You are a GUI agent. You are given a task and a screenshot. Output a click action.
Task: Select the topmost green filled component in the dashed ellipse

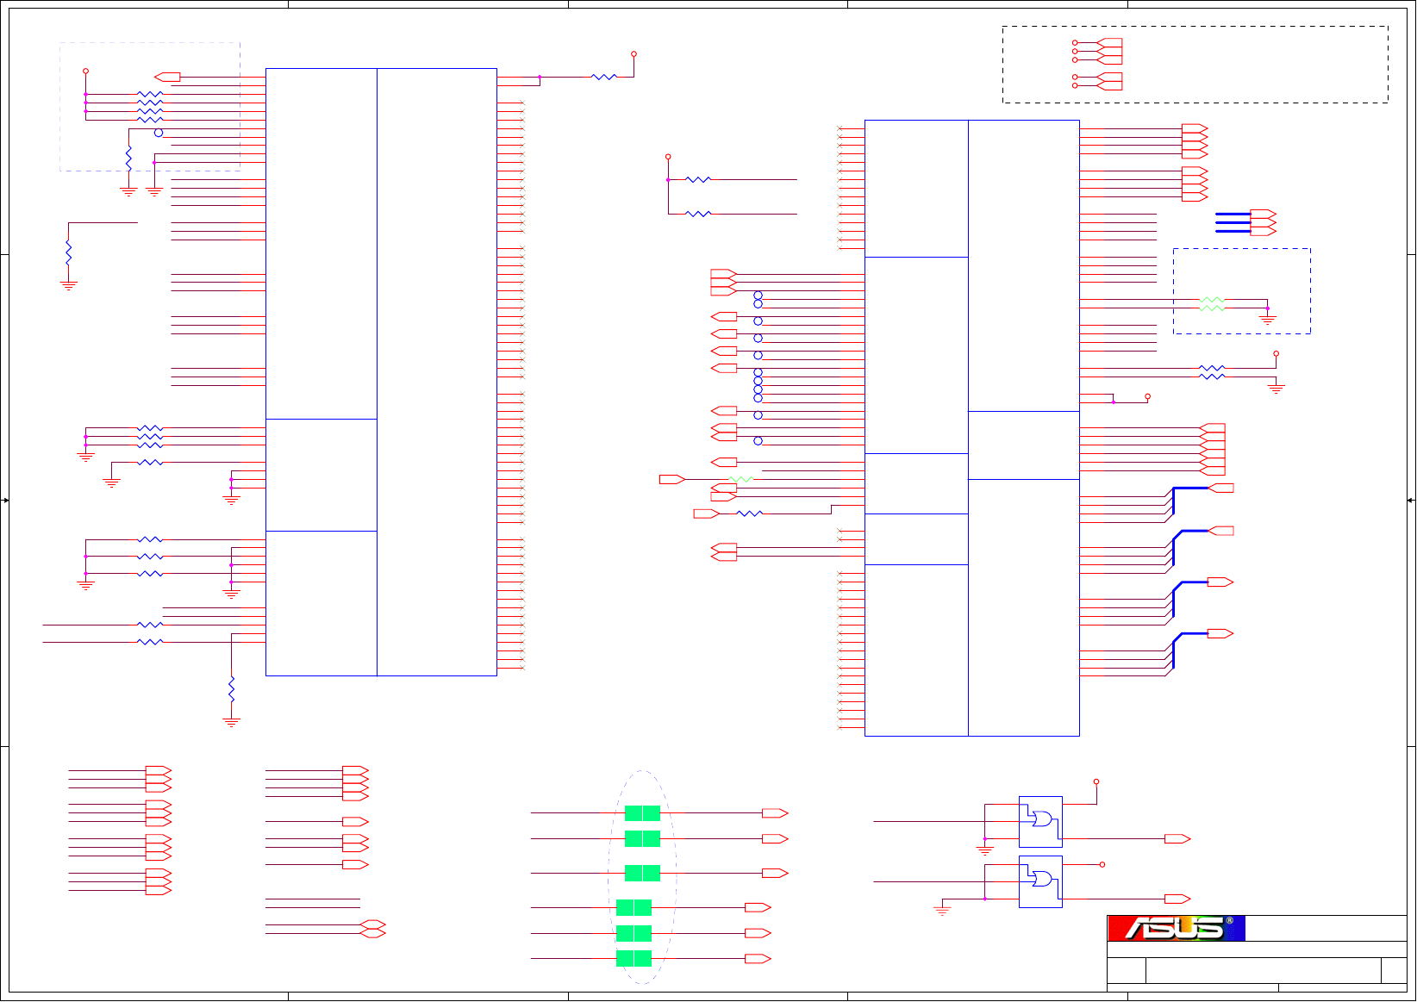[x=642, y=813]
